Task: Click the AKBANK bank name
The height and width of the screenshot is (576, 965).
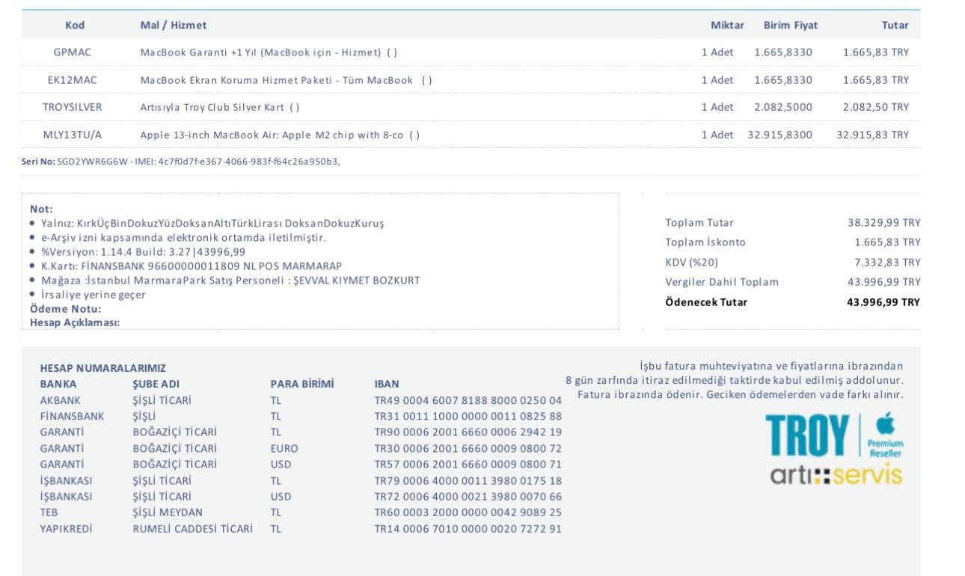Action: click(60, 400)
